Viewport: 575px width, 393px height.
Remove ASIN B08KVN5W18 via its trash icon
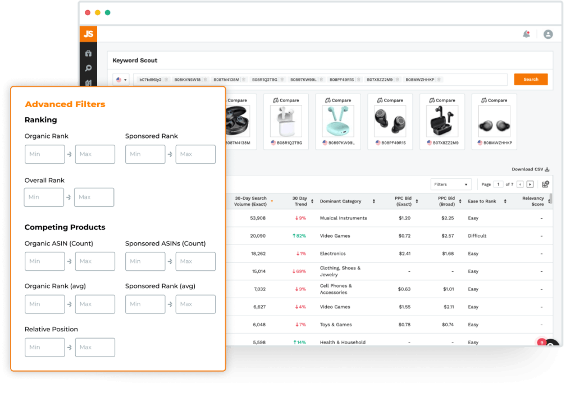coord(206,80)
